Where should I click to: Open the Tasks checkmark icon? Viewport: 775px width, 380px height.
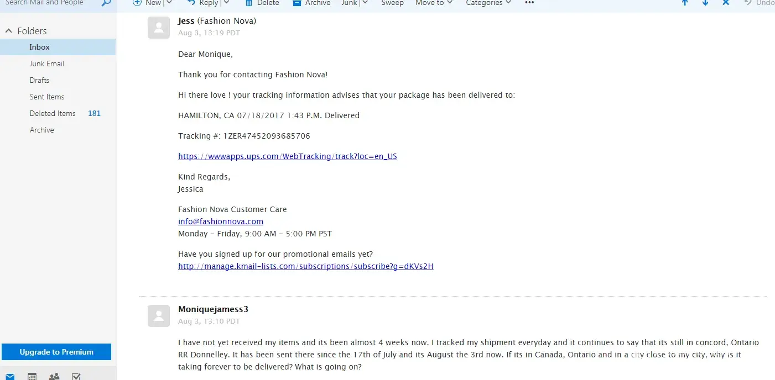pyautogui.click(x=76, y=376)
